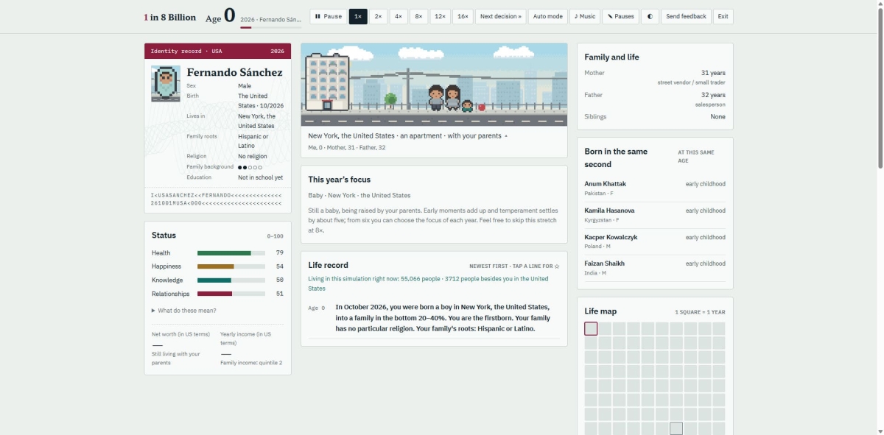The image size is (884, 435).
Task: Click the red ball in the scene
Action: (x=482, y=107)
